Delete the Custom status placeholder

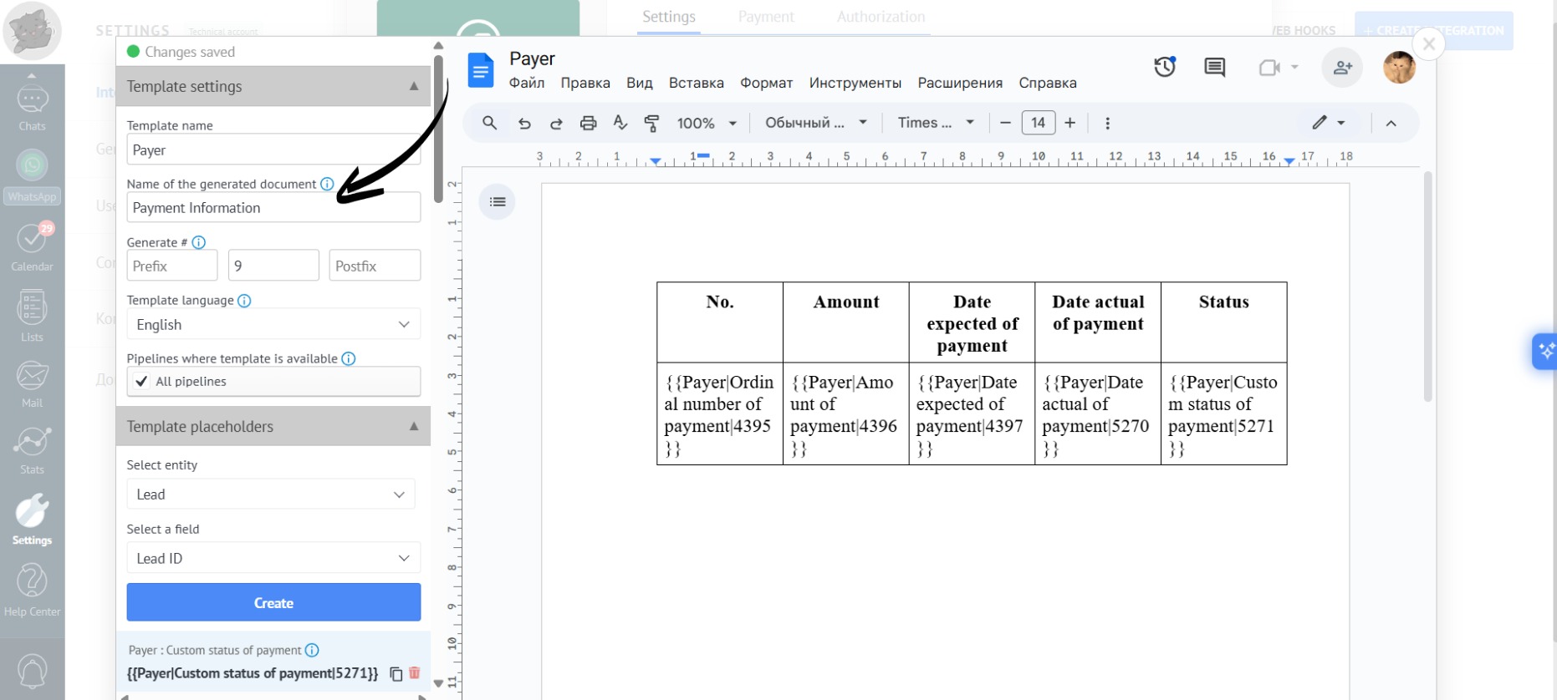(x=415, y=673)
